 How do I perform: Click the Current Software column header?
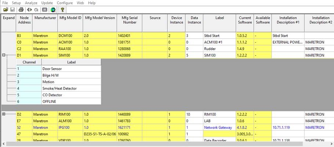tap(245, 20)
